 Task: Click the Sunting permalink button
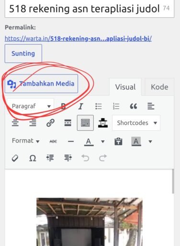click(x=23, y=53)
